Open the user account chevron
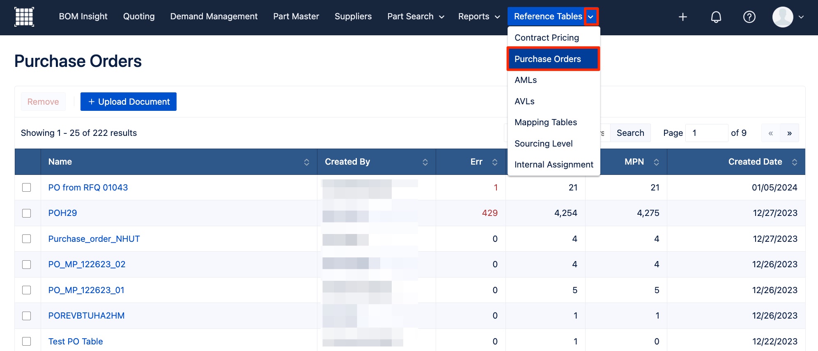Image resolution: width=818 pixels, height=351 pixels. pyautogui.click(x=801, y=17)
